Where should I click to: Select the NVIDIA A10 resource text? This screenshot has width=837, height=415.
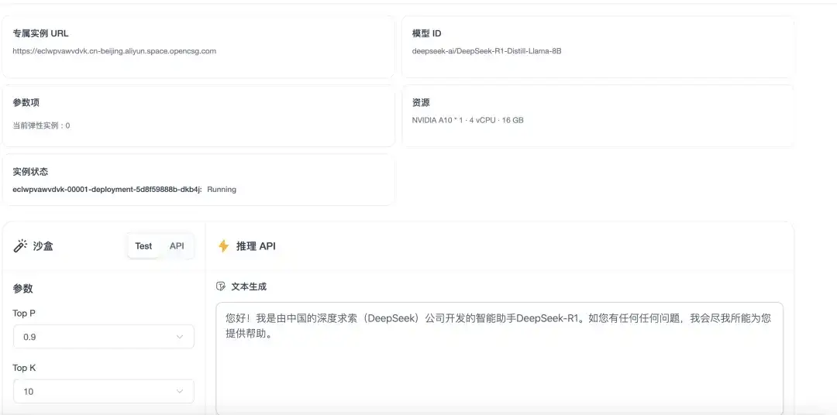pyautogui.click(x=467, y=120)
